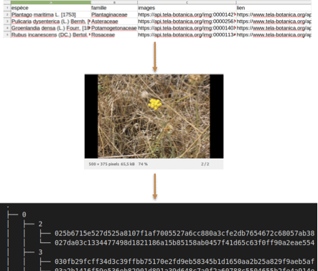Click the 74 % zoom indicator
The width and height of the screenshot is (318, 271).
pos(143,164)
